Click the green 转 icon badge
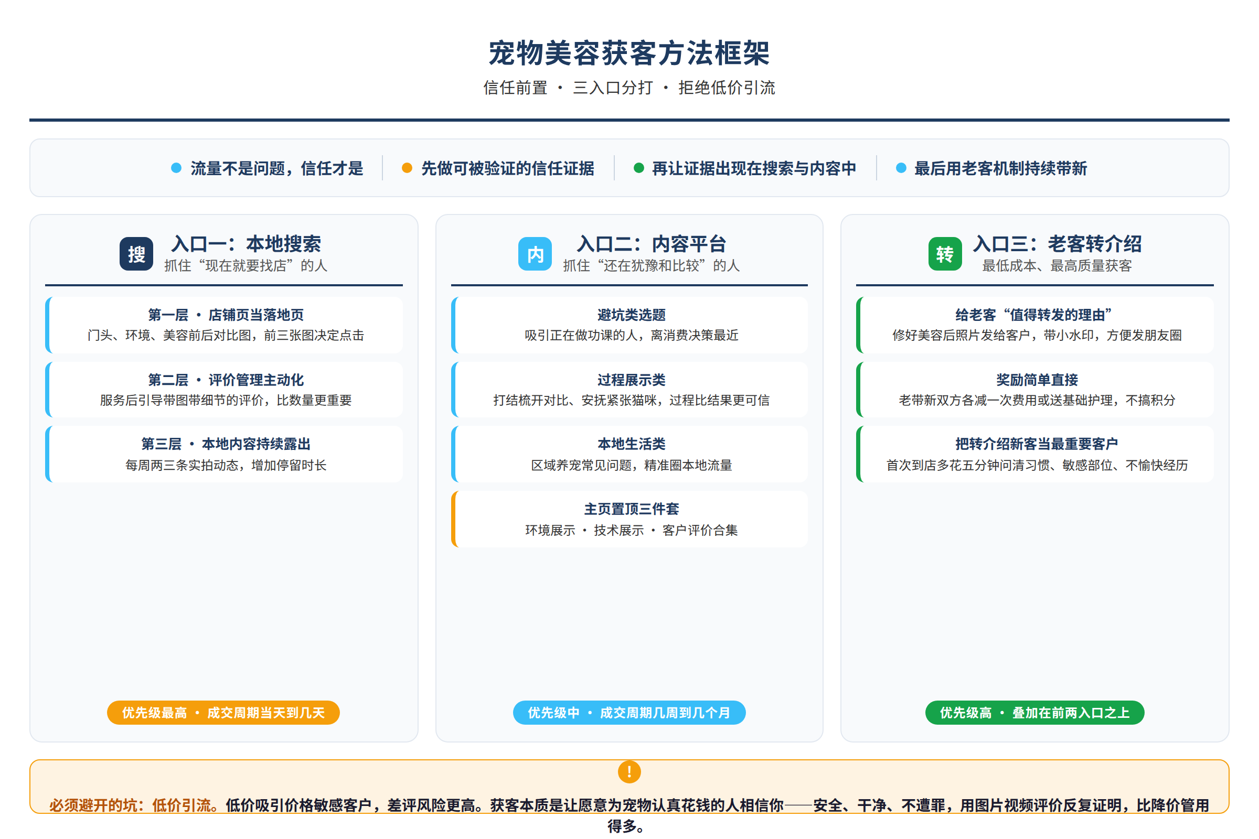1259x839 pixels. pos(945,254)
